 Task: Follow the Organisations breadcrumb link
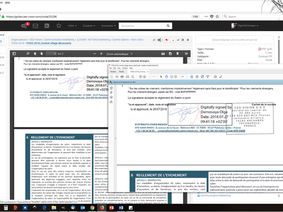(19, 39)
